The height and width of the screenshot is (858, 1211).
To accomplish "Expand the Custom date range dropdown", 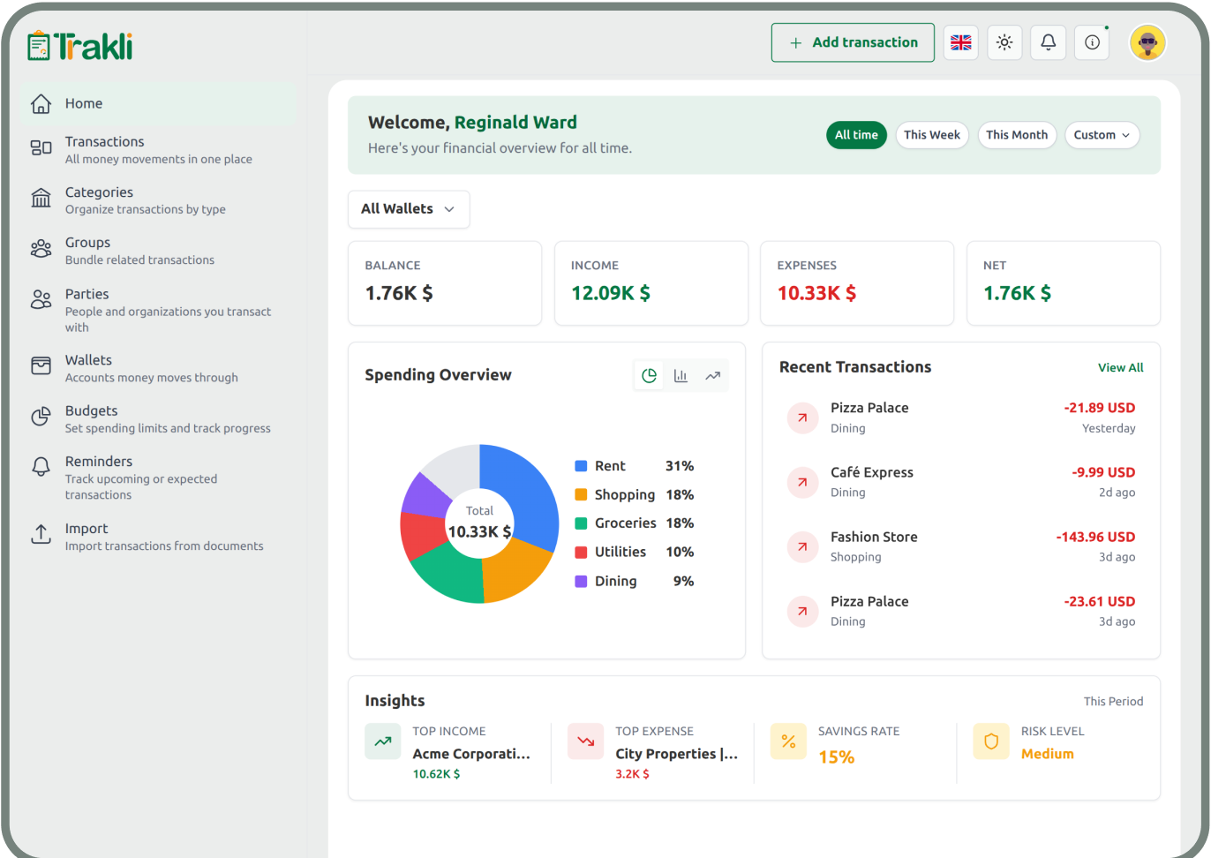I will coord(1102,135).
